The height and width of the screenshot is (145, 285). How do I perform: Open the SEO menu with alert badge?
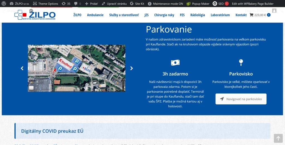pos(221,4)
